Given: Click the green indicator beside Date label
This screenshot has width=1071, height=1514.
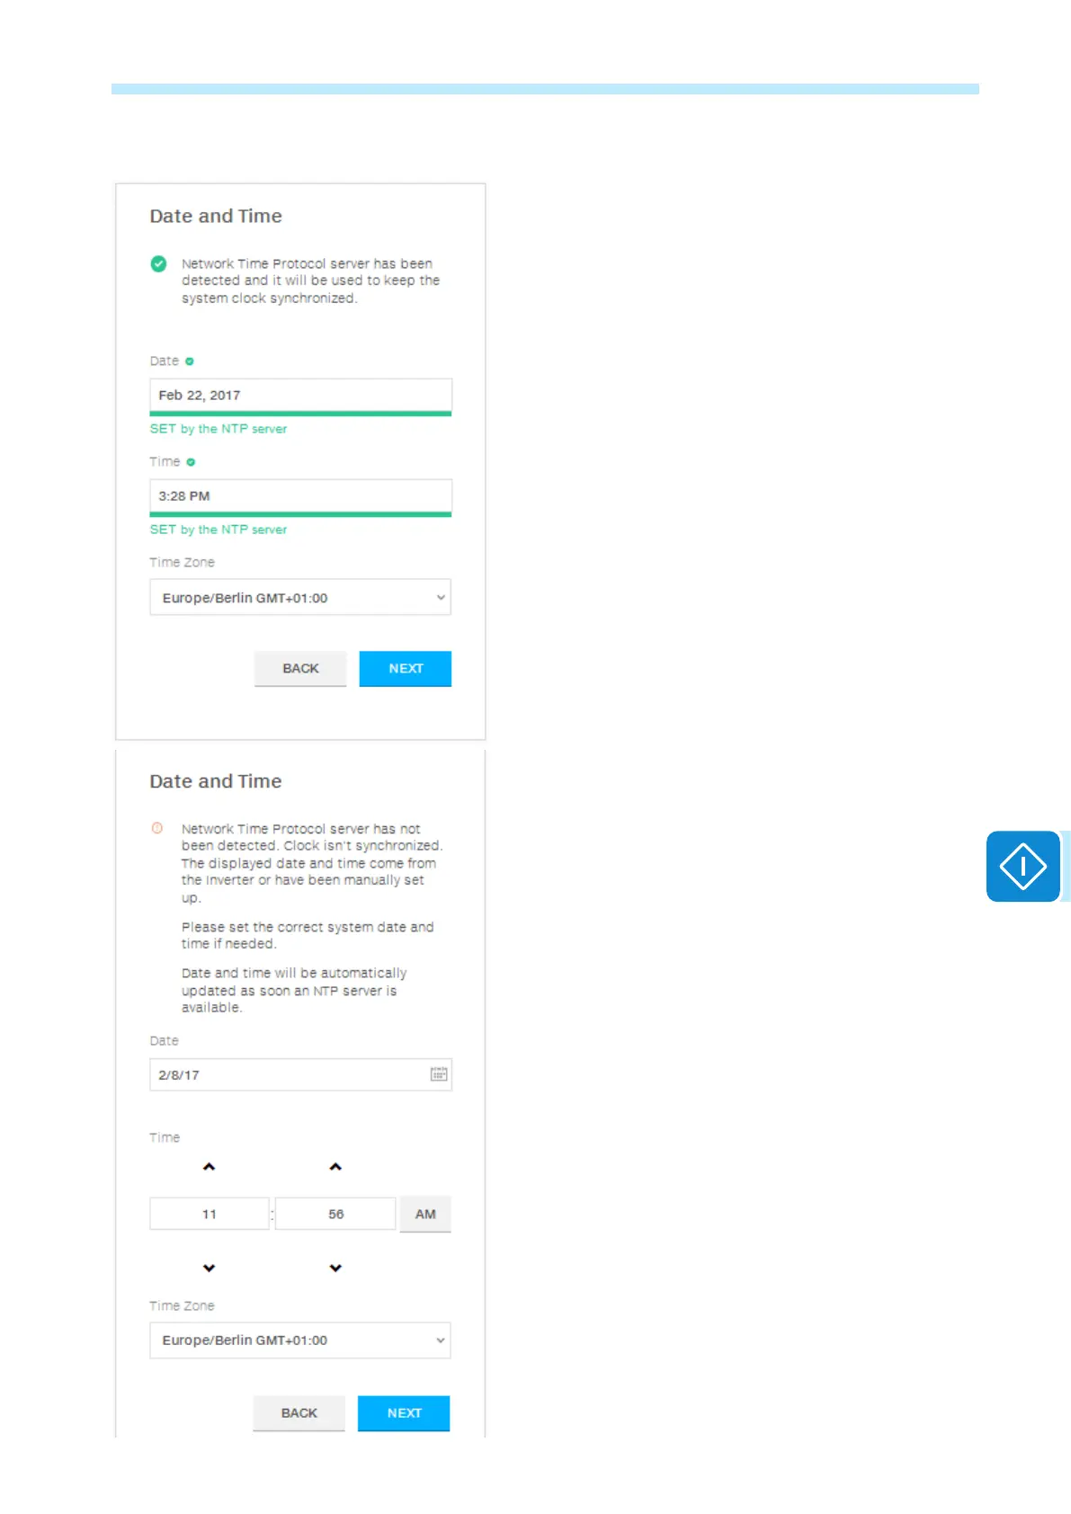Looking at the screenshot, I should [190, 361].
